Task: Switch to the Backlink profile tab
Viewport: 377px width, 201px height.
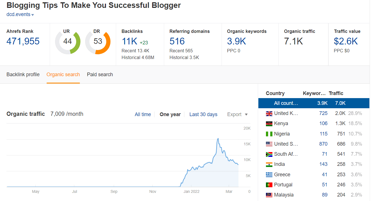Action: tap(23, 74)
